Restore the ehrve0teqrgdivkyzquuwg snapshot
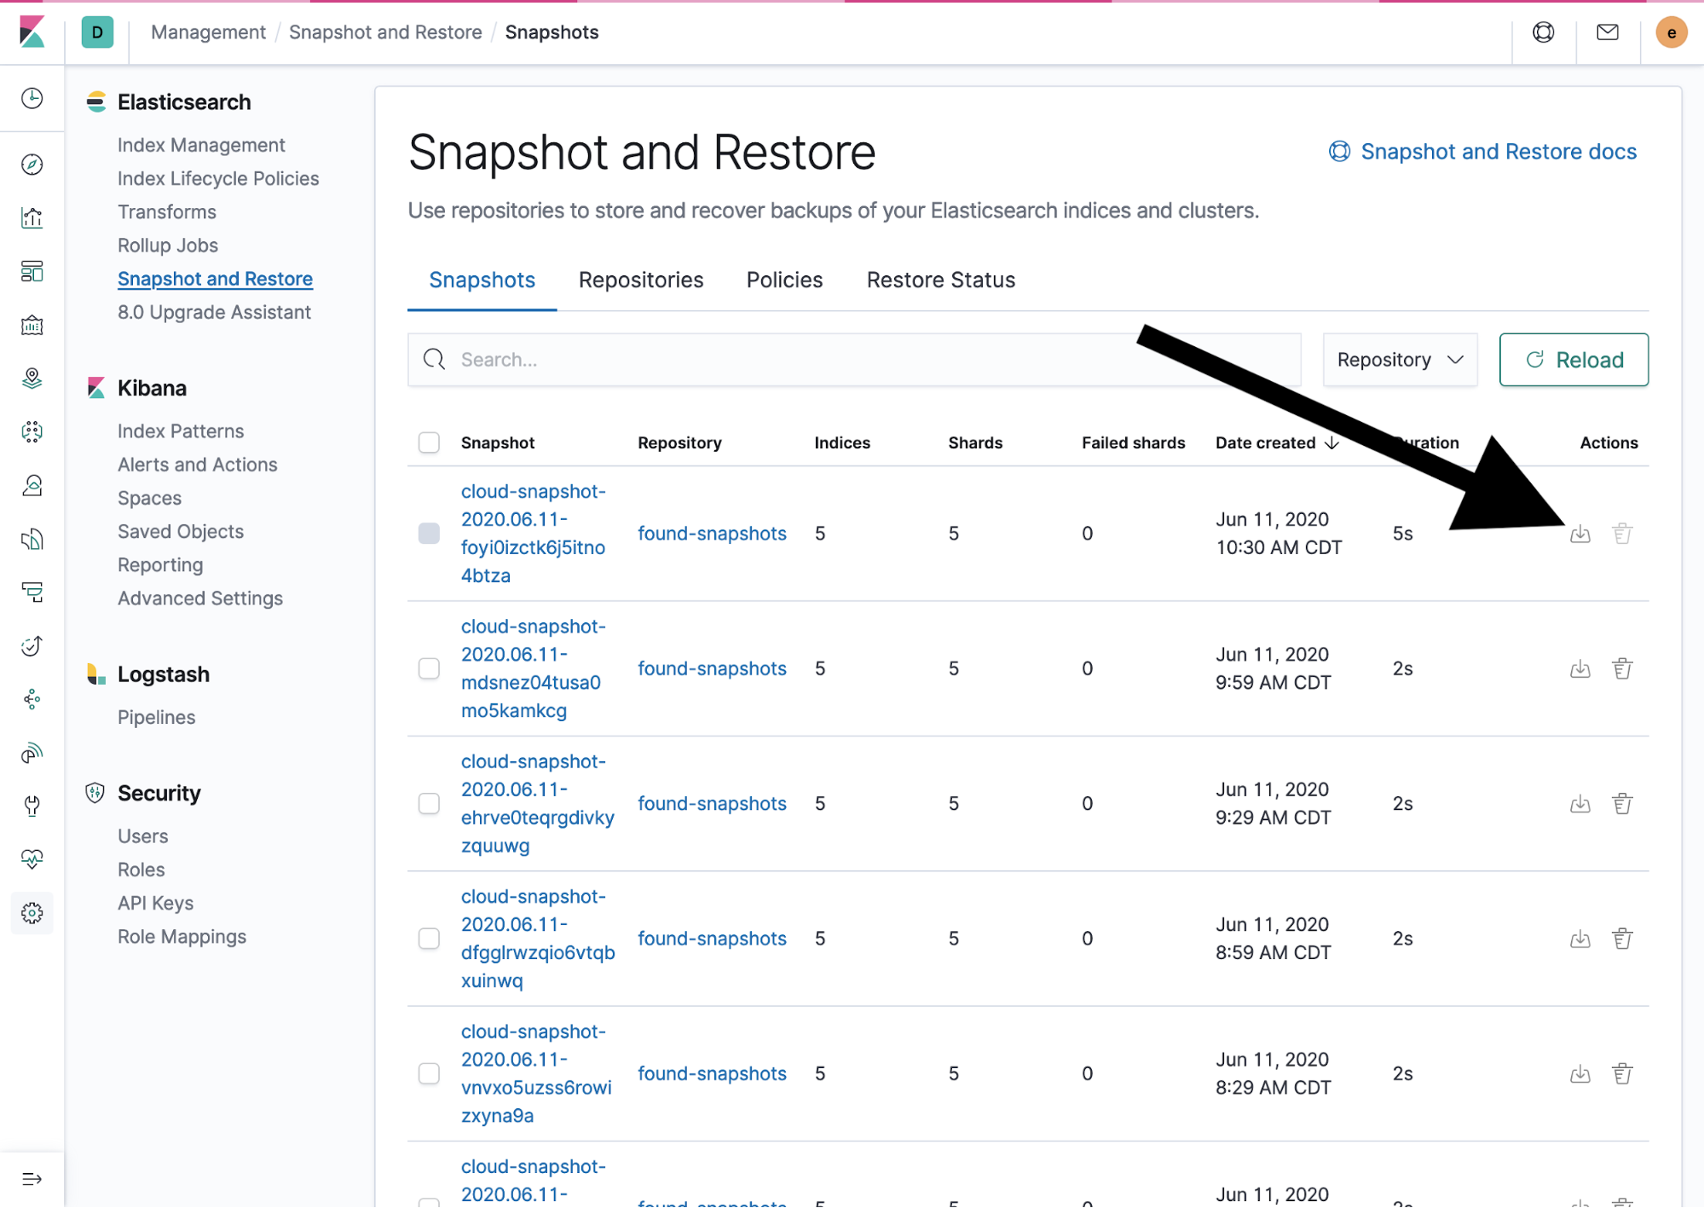The image size is (1704, 1208). tap(1580, 804)
